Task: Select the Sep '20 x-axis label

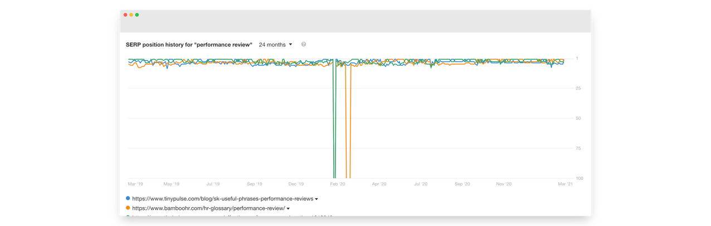Action: pyautogui.click(x=462, y=184)
